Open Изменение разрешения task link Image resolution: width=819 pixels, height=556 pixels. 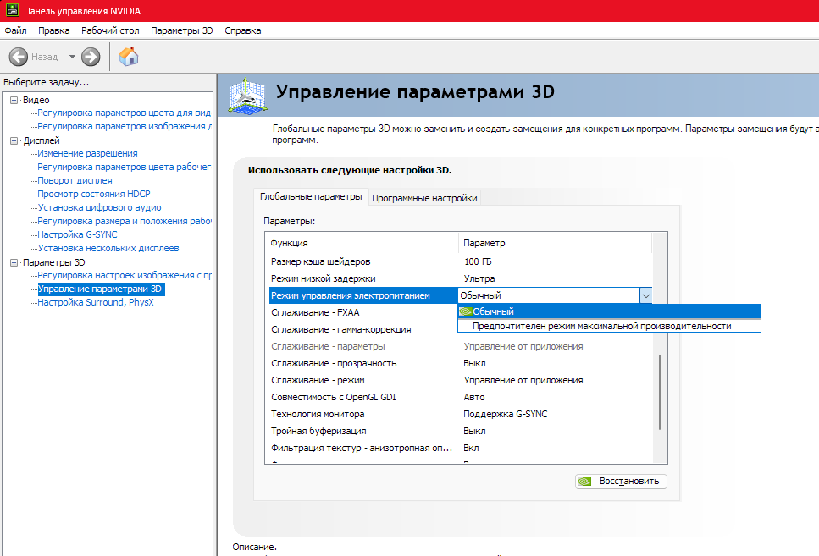87,153
